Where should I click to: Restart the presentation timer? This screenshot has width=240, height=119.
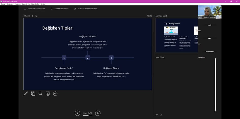pos(36,16)
